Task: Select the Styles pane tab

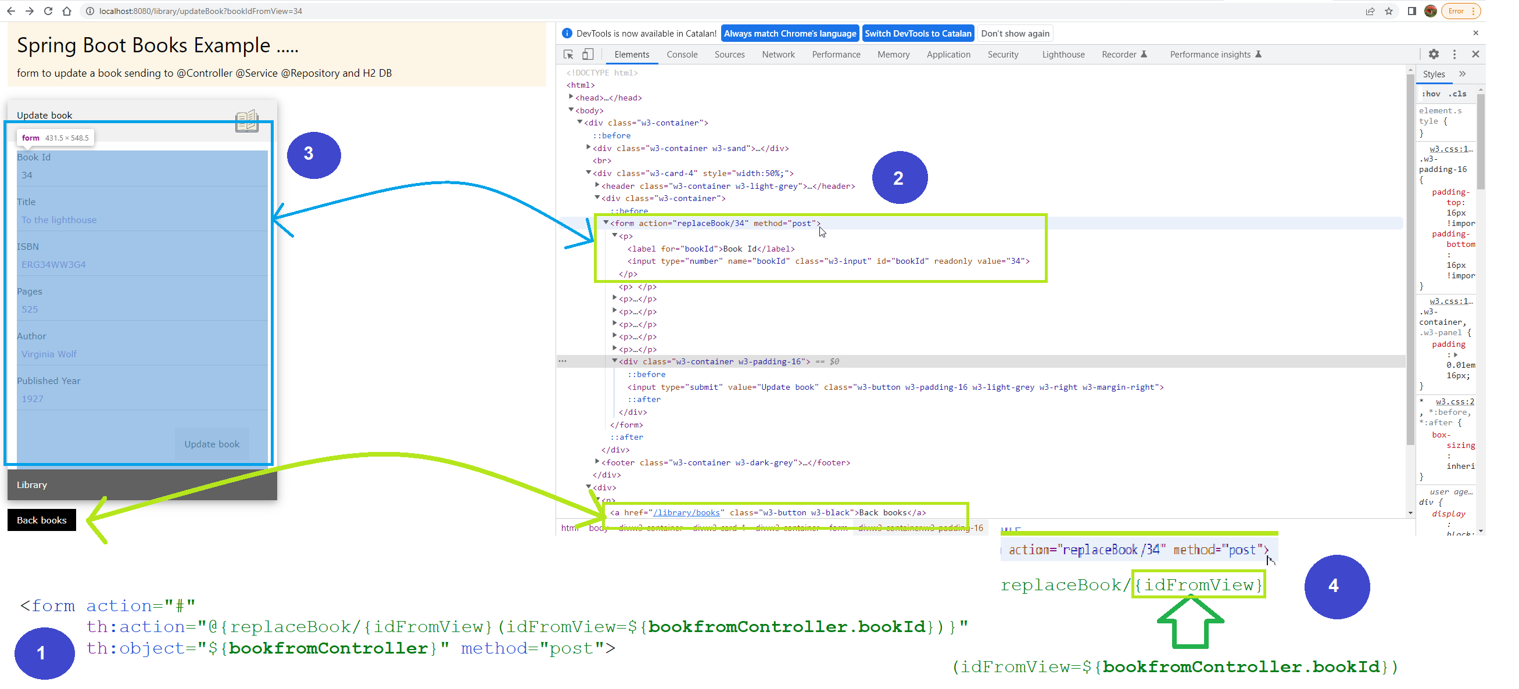Action: point(1433,74)
